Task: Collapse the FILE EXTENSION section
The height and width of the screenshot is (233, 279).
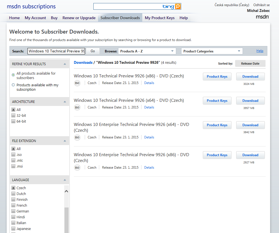Action: click(x=66, y=141)
